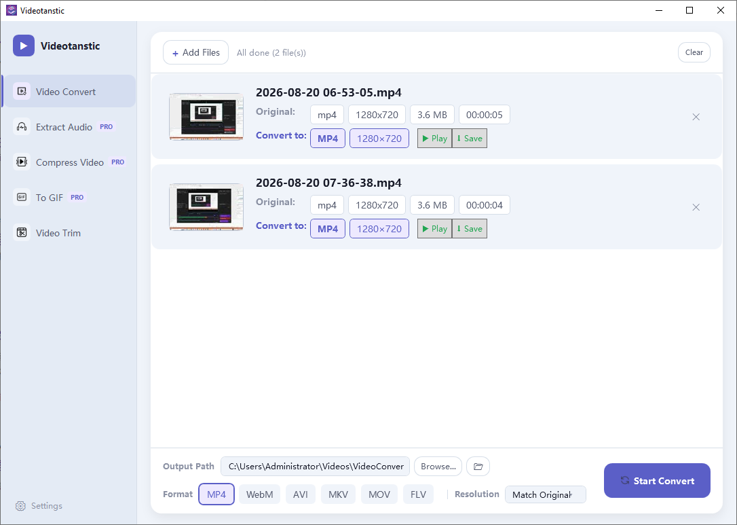Click the Output Path text field
The image size is (737, 525).
315,466
